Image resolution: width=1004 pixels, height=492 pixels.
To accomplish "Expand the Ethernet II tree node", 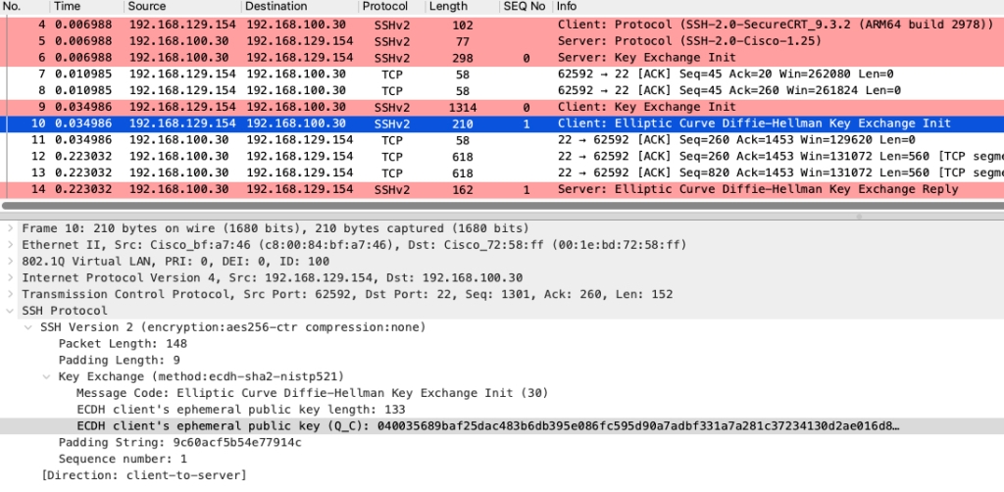I will 10,244.
